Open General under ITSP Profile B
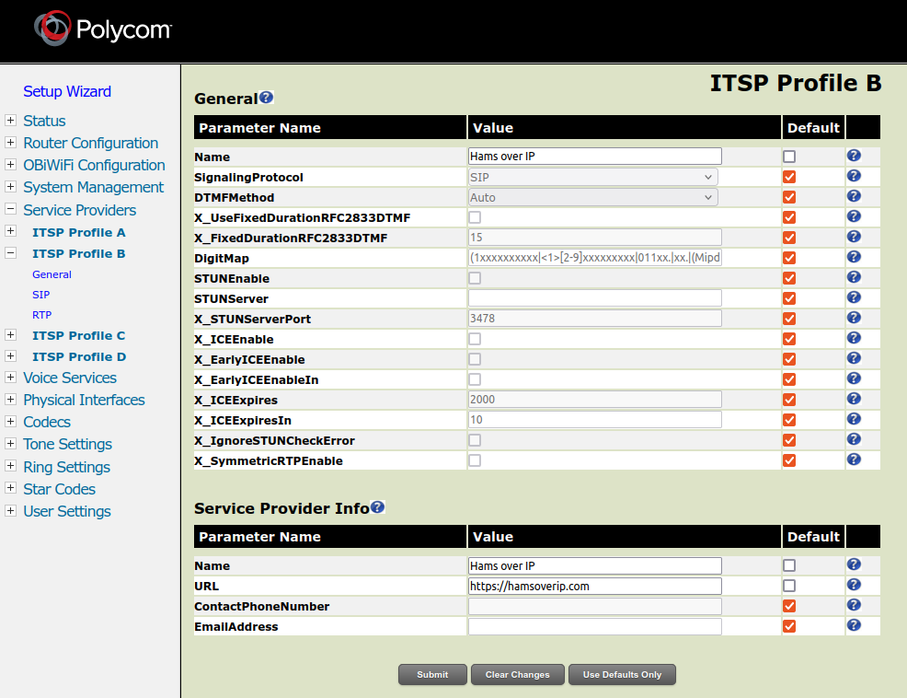The width and height of the screenshot is (907, 698). point(52,274)
